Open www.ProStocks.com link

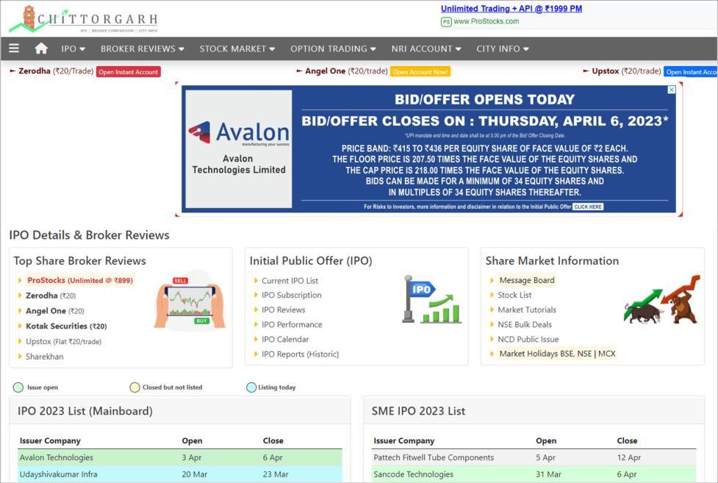(x=487, y=21)
